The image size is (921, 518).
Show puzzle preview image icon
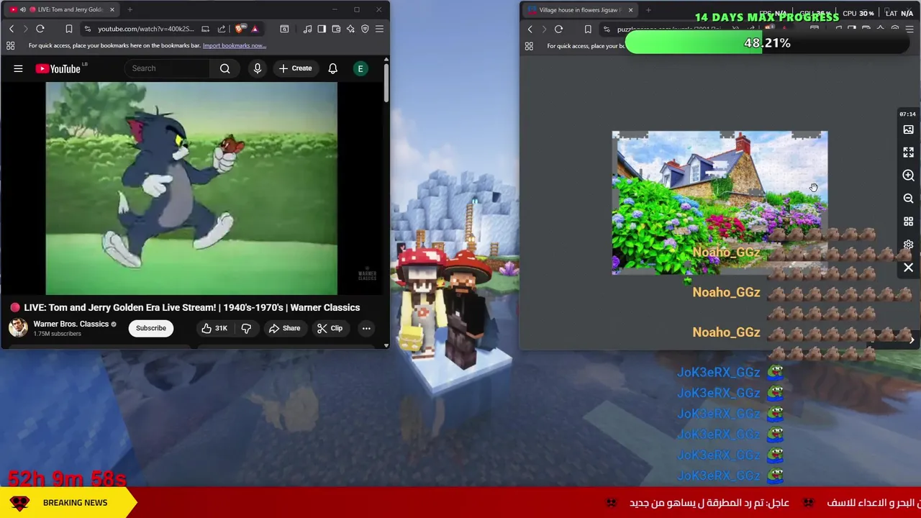908,129
